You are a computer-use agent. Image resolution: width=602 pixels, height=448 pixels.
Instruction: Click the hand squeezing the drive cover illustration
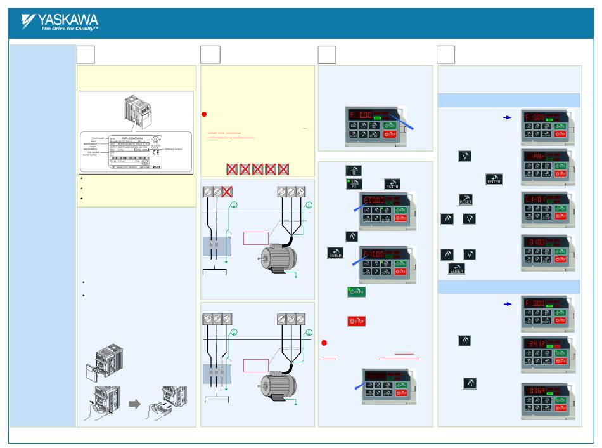click(x=103, y=402)
